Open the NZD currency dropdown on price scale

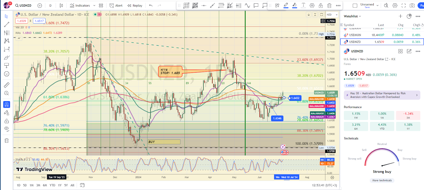[332, 15]
